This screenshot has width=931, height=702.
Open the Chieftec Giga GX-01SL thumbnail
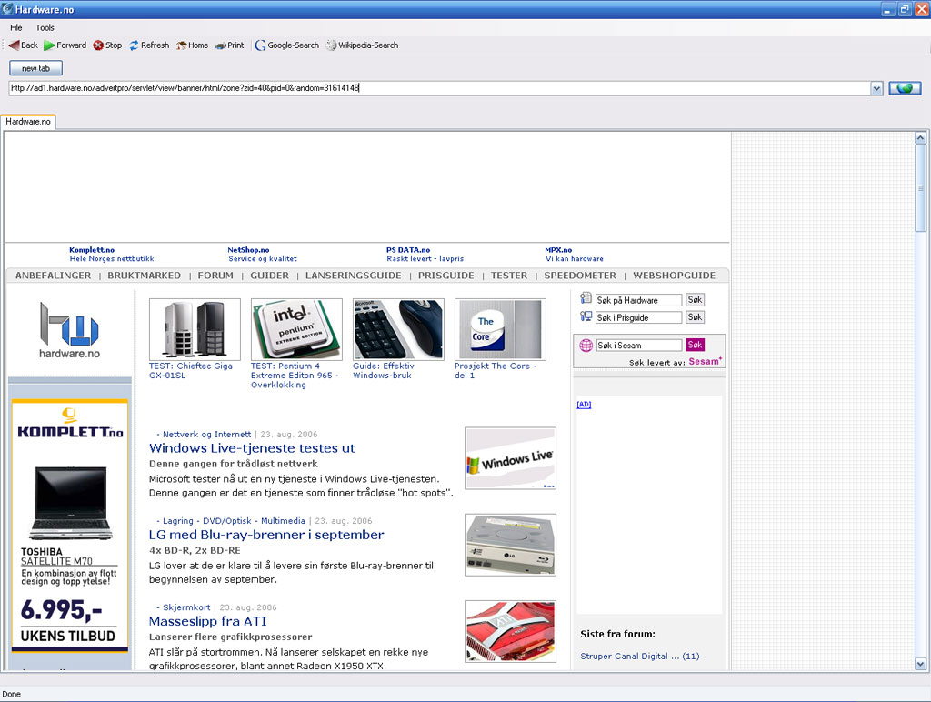(195, 329)
